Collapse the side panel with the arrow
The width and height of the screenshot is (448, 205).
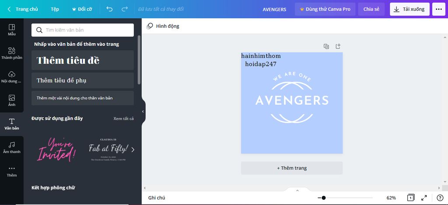(143, 112)
